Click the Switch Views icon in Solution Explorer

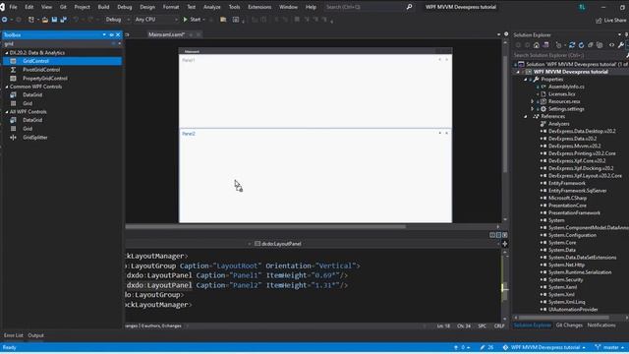546,45
